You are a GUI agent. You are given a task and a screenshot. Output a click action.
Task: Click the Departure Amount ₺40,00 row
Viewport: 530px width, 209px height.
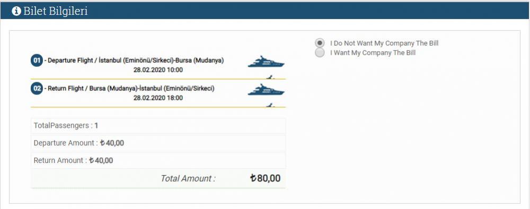pos(158,143)
